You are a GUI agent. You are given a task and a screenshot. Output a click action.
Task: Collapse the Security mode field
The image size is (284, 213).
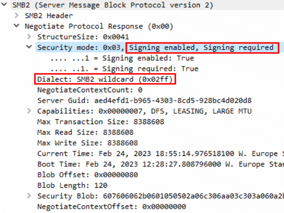(x=29, y=47)
